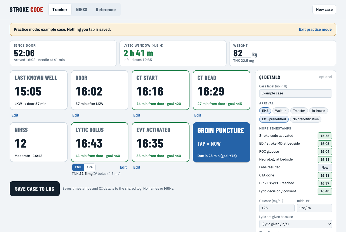Select tPA lytic option

pos(90,167)
